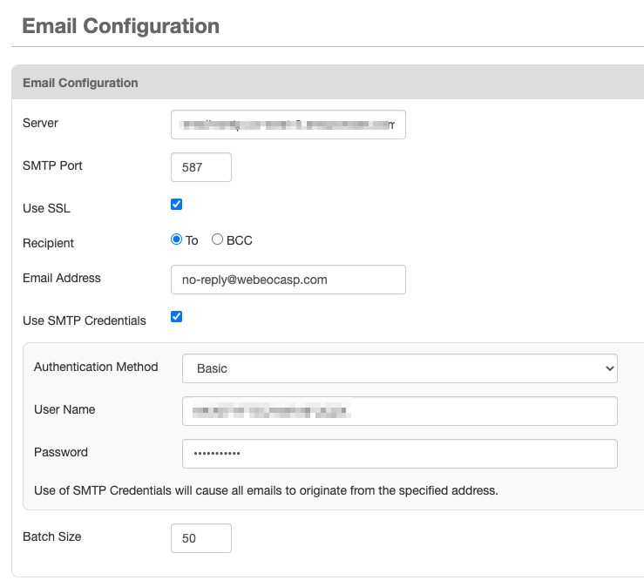This screenshot has height=587, width=644.
Task: Select the BCC recipient radio button
Action: click(217, 240)
